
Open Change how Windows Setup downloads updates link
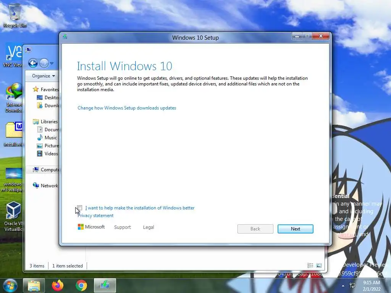(x=127, y=108)
